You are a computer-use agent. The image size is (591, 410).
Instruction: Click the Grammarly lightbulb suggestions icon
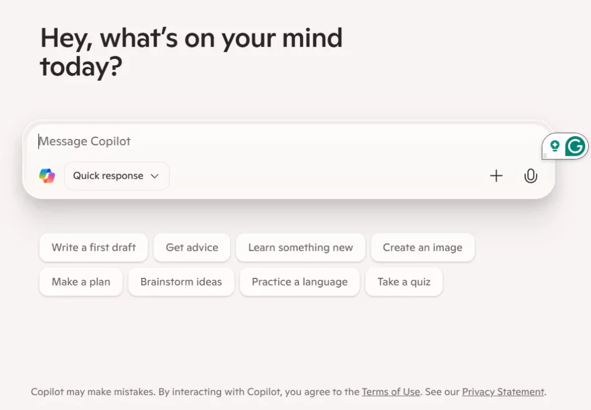[x=555, y=146]
